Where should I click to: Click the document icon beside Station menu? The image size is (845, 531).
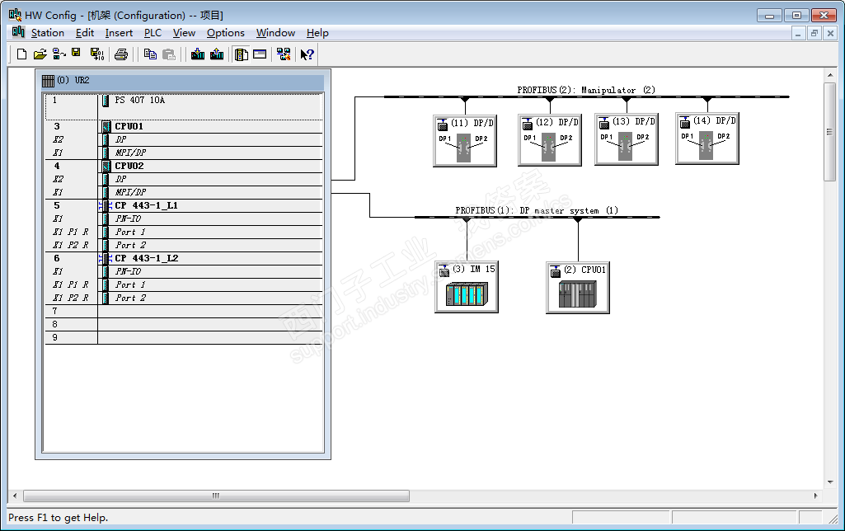point(18,32)
